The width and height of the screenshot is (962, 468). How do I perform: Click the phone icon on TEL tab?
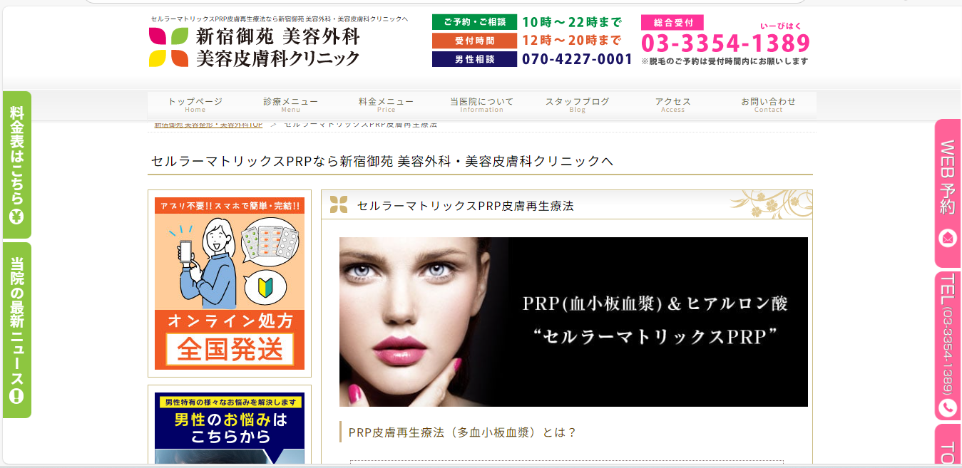pos(948,407)
